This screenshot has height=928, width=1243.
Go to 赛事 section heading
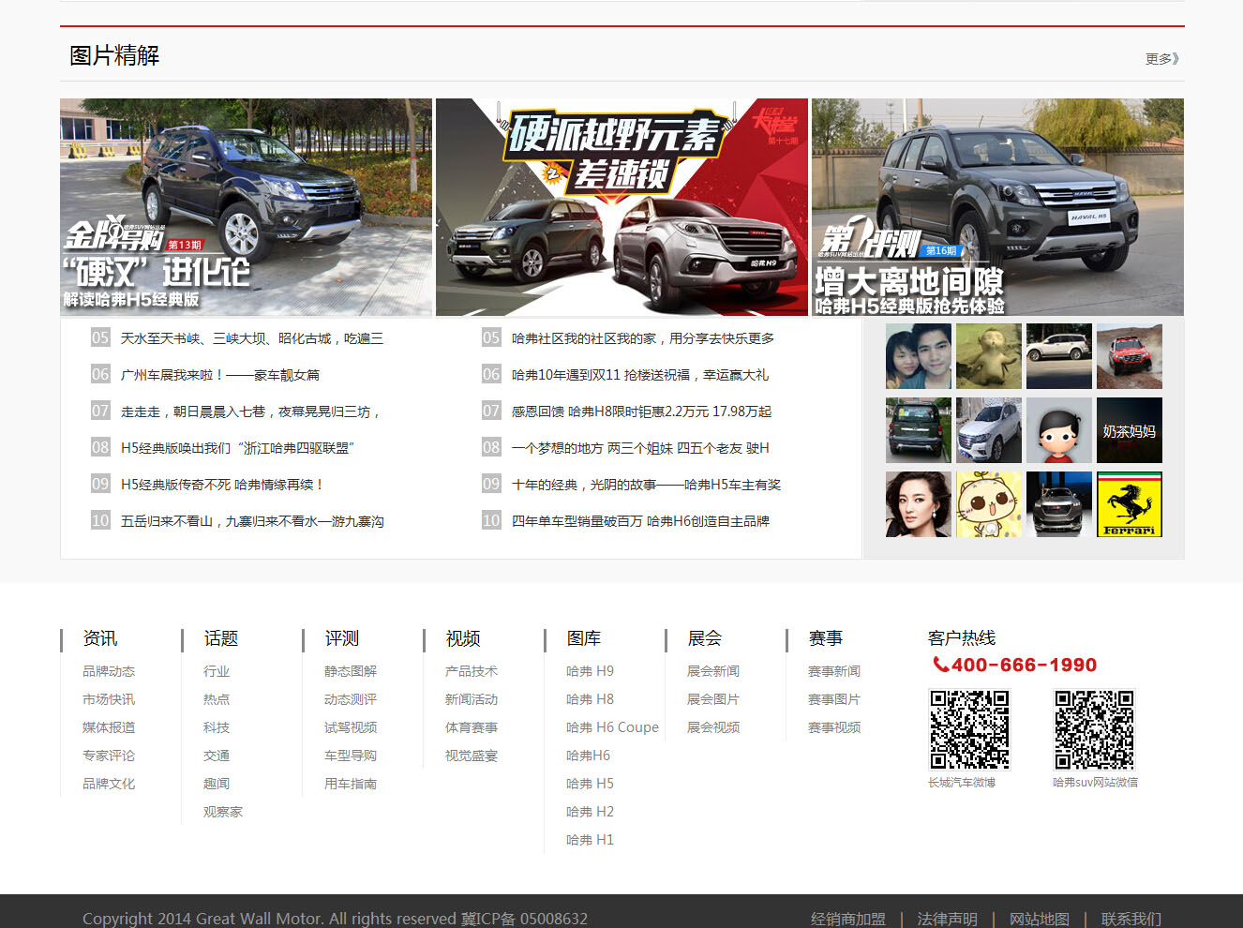(826, 638)
